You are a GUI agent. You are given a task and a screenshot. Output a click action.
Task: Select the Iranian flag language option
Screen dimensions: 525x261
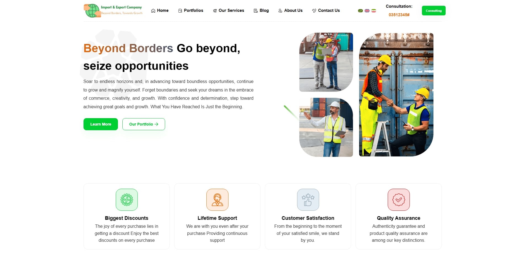pyautogui.click(x=373, y=11)
